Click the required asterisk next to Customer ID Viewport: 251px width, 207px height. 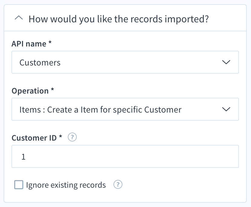click(60, 136)
